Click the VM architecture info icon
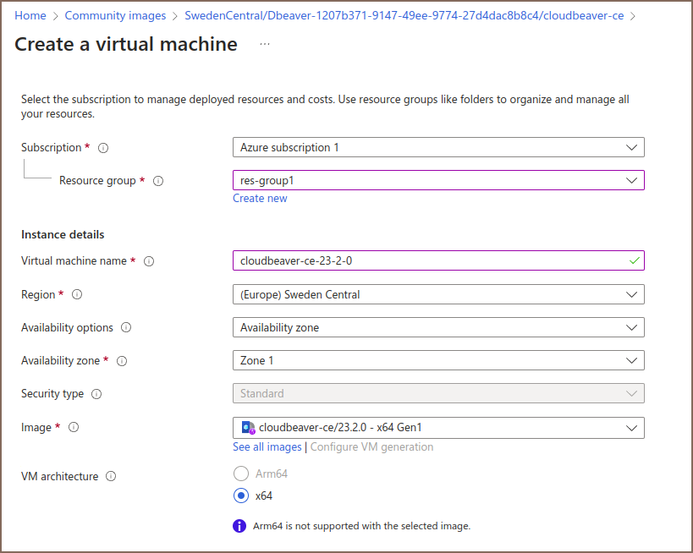 111,477
